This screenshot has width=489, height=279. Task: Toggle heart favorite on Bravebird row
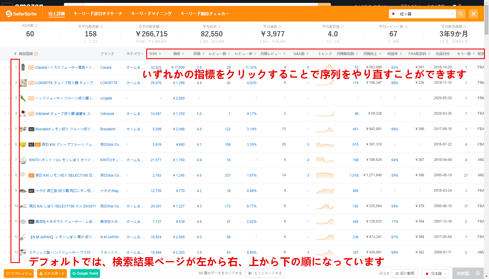tap(9, 129)
